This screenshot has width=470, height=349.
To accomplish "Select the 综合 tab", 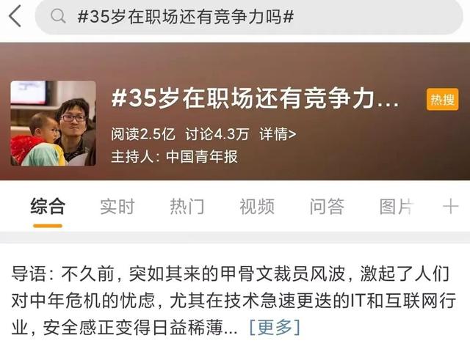I will pos(48,206).
